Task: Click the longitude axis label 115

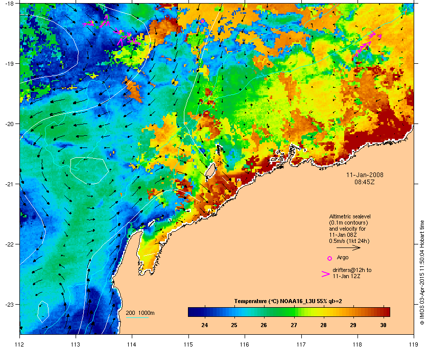Action: tap(188, 344)
